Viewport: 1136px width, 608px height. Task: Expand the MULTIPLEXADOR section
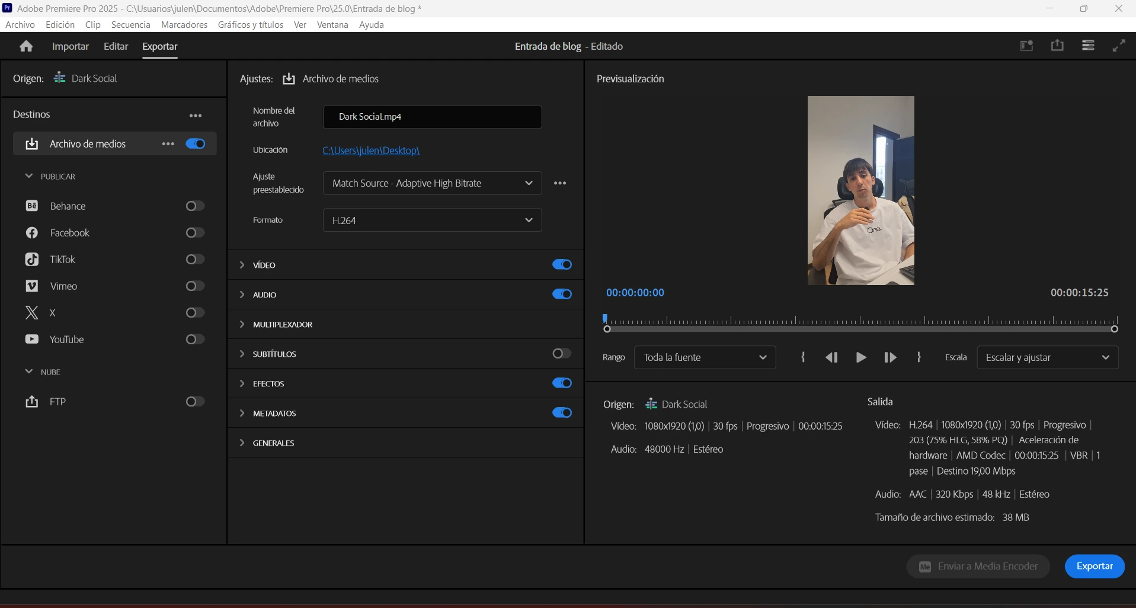[x=242, y=324]
